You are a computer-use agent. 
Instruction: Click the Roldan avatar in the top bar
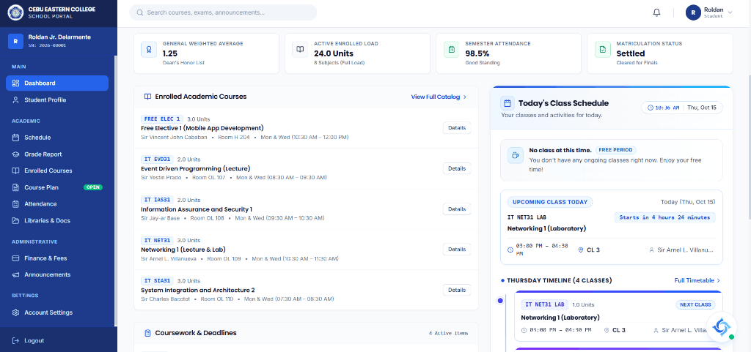[x=693, y=13]
